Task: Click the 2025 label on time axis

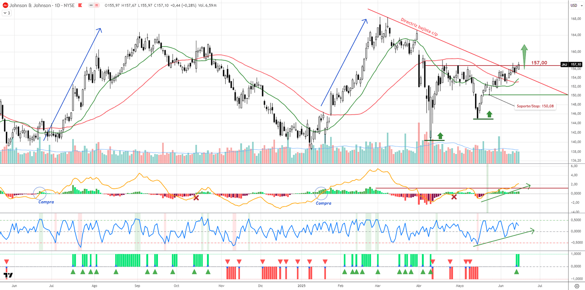Action: [302, 286]
